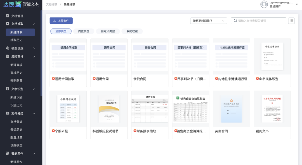Open the 按更新时间排序 sort dropdown
This screenshot has height=165, width=302.
point(209,21)
